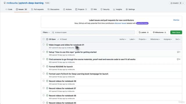The image size is (186, 104).
Task: Click the open-issue icon for 'notebook 06' issue
Action: [x=47, y=96]
